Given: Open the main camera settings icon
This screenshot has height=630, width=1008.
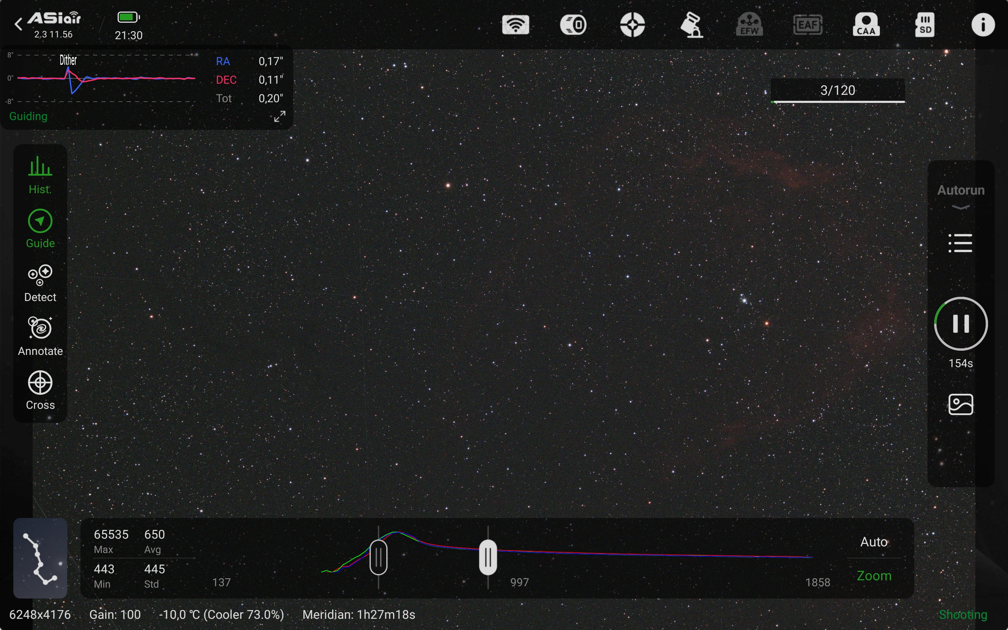Looking at the screenshot, I should 574,24.
